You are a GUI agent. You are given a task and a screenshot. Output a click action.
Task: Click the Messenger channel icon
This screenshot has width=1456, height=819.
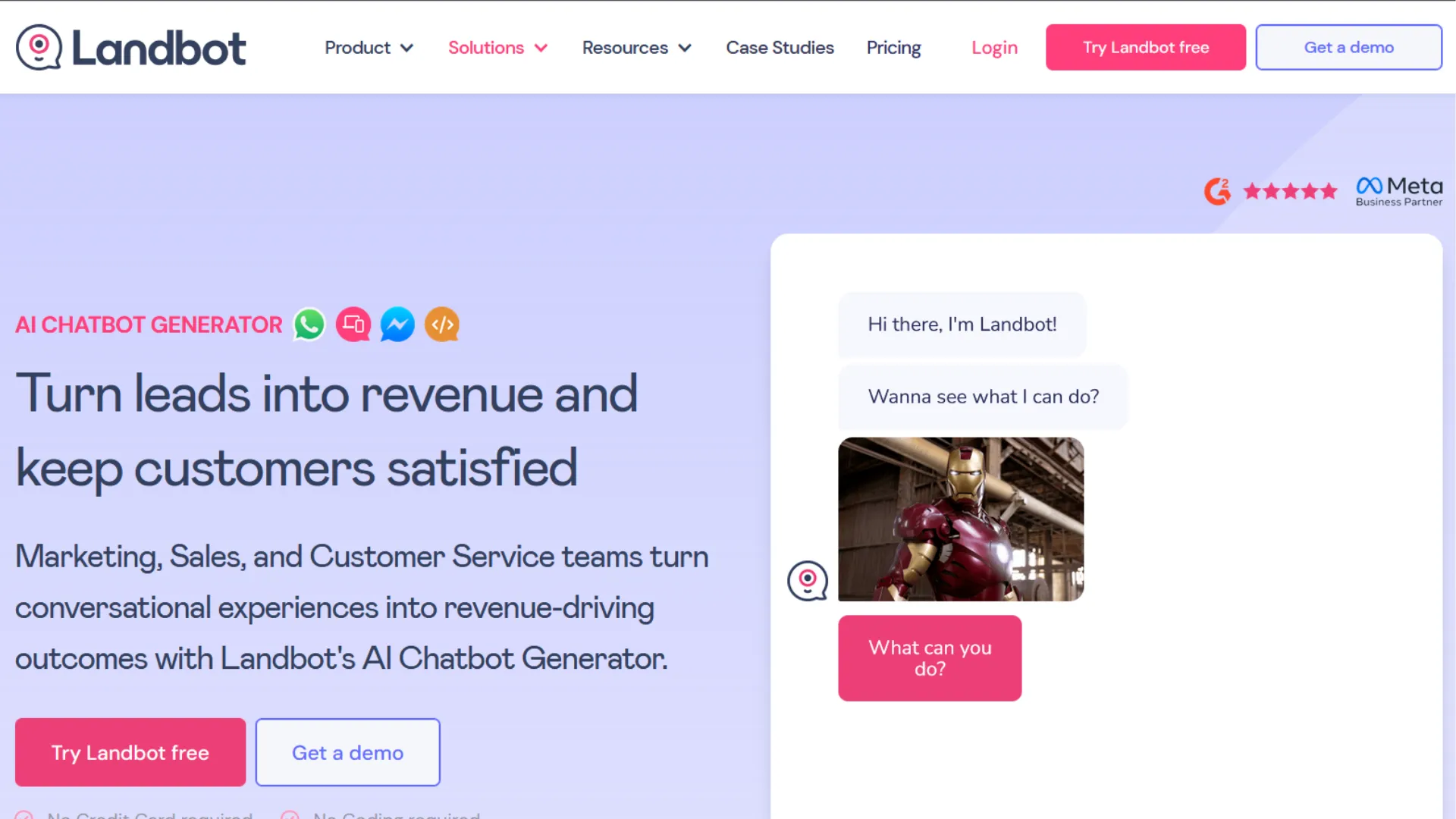(397, 325)
